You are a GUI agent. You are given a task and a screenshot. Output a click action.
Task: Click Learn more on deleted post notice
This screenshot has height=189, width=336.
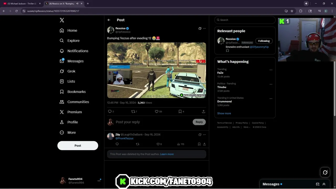point(167,154)
